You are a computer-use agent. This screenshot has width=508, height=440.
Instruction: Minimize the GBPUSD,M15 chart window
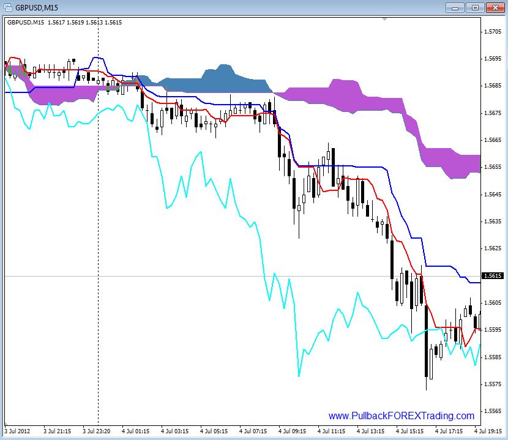[x=455, y=7]
